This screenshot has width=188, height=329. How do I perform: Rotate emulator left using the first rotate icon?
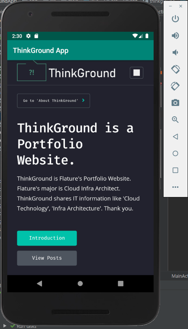click(x=175, y=69)
